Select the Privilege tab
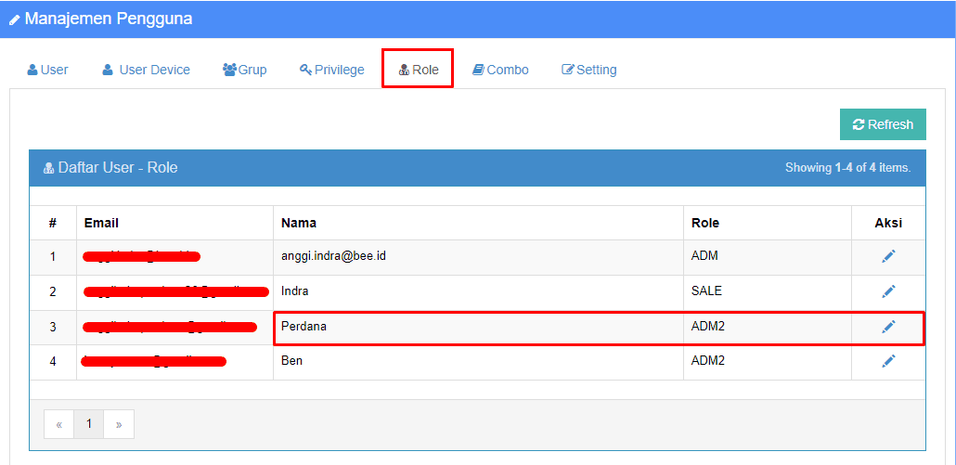The height and width of the screenshot is (465, 956). (331, 70)
